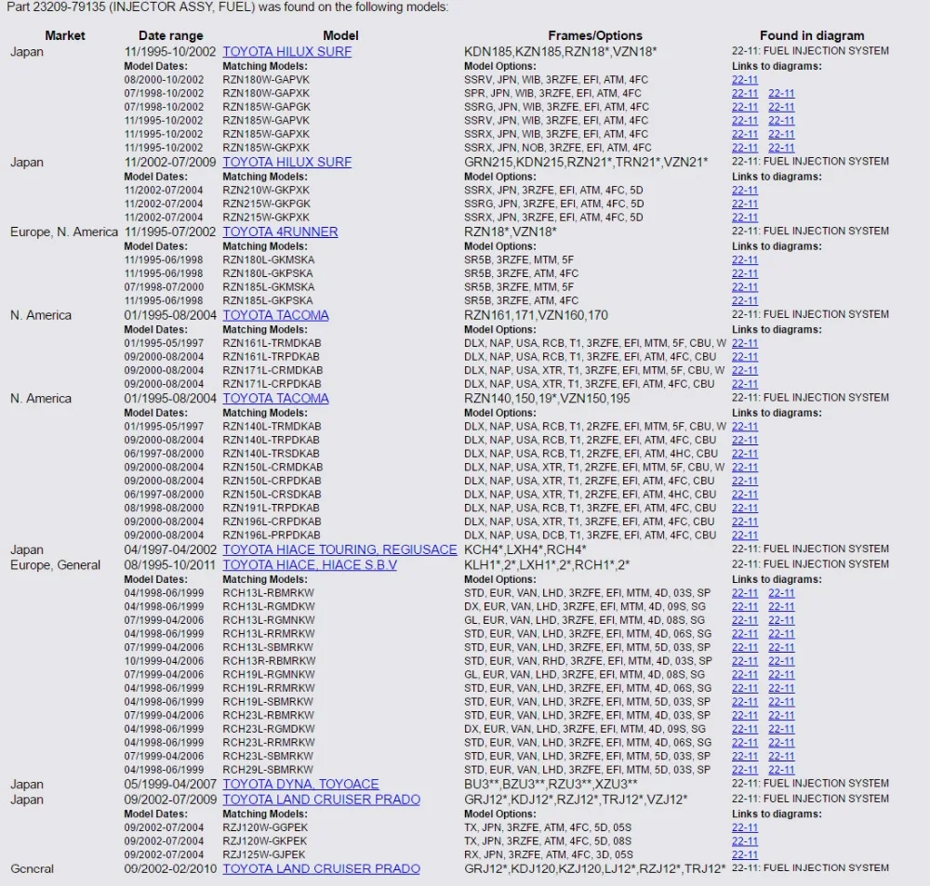Open 22-11 diagram link for RZJ120W-GGPEK
This screenshot has width=930, height=886.
tap(744, 827)
